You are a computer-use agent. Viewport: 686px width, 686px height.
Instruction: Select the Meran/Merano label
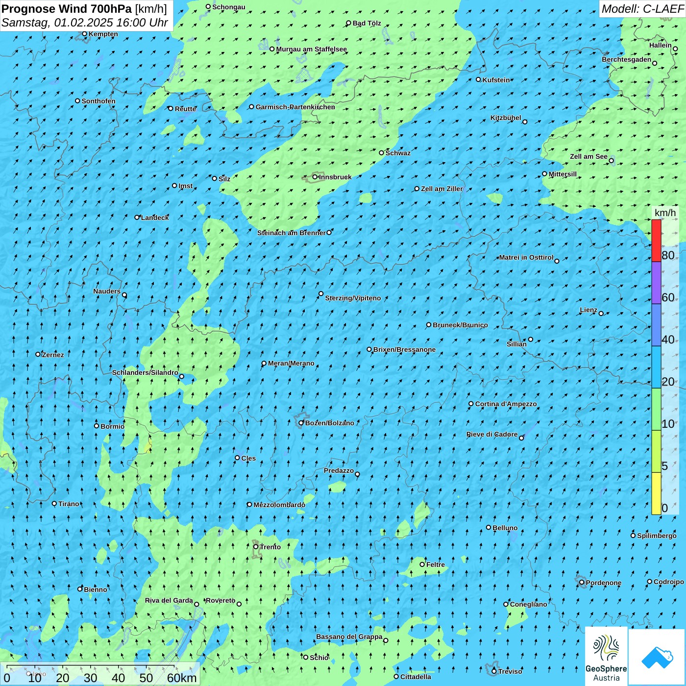click(x=291, y=363)
